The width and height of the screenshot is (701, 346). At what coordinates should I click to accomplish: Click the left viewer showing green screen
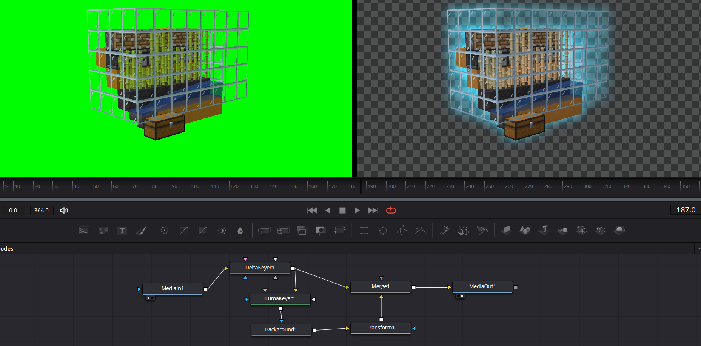176,88
